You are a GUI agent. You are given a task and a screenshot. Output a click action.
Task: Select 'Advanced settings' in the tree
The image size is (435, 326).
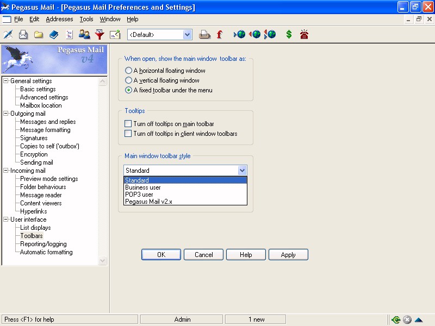(x=44, y=97)
